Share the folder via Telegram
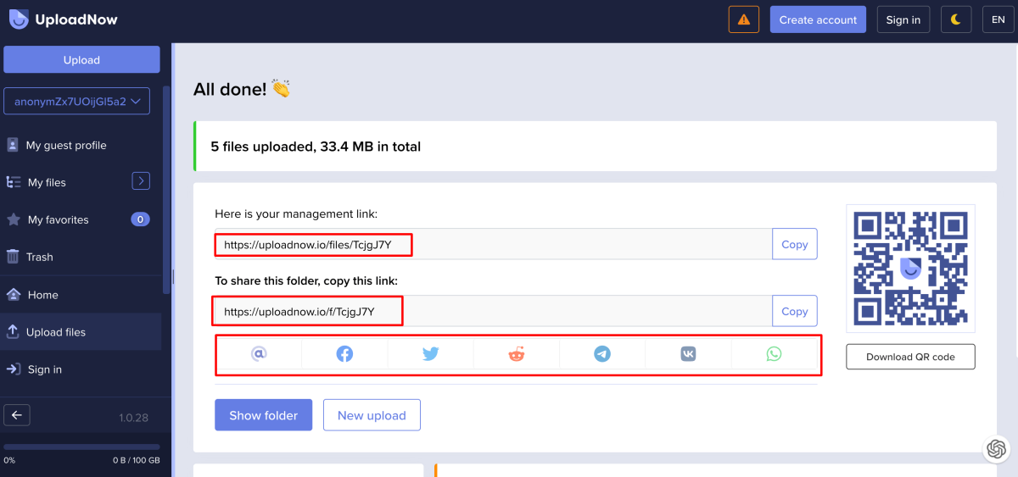 pyautogui.click(x=602, y=354)
